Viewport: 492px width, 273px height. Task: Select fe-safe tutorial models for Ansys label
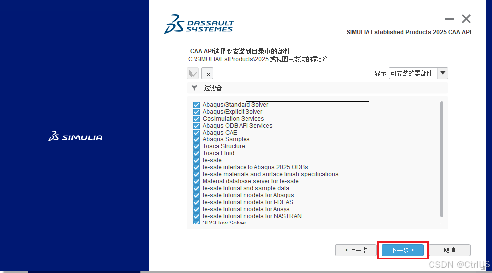tap(246, 209)
